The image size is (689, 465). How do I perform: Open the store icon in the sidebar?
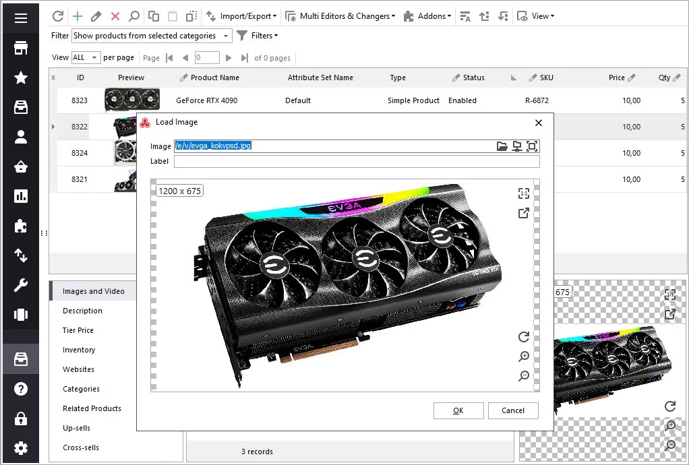[21, 48]
